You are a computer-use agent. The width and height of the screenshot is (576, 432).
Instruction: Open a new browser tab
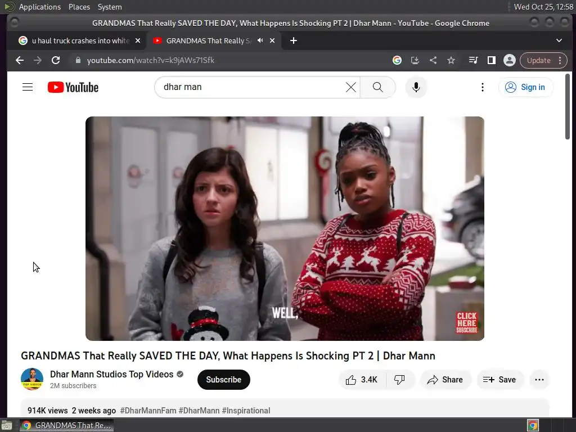(x=293, y=40)
